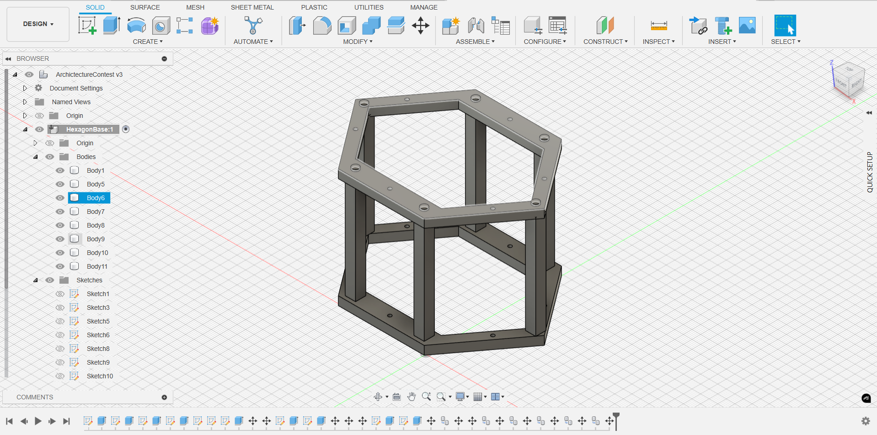Click the Look At icon in navigation bar
The image size is (877, 435).
tap(396, 397)
